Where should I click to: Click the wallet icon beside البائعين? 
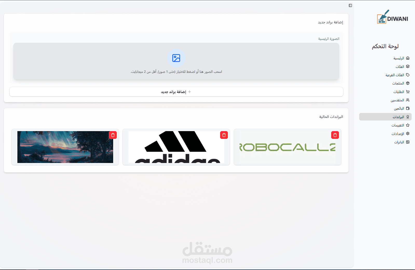coord(408,108)
